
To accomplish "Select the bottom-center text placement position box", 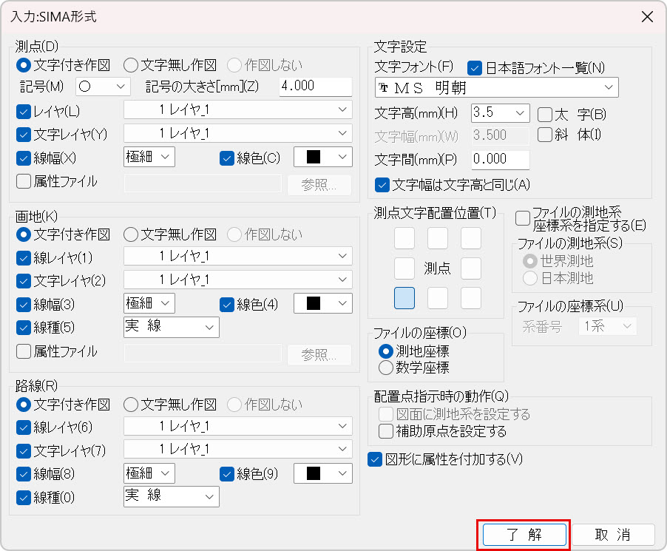I will tap(438, 298).
